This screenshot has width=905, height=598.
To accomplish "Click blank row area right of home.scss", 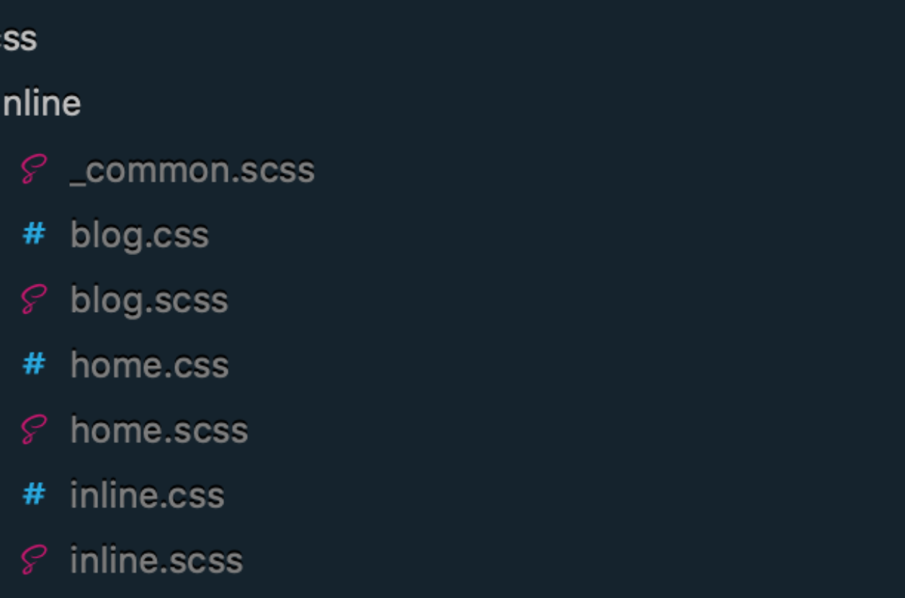I will 576,430.
